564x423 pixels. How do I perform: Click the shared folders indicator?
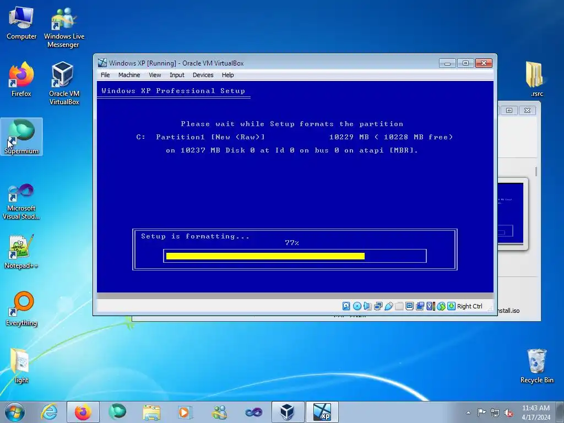pyautogui.click(x=399, y=306)
